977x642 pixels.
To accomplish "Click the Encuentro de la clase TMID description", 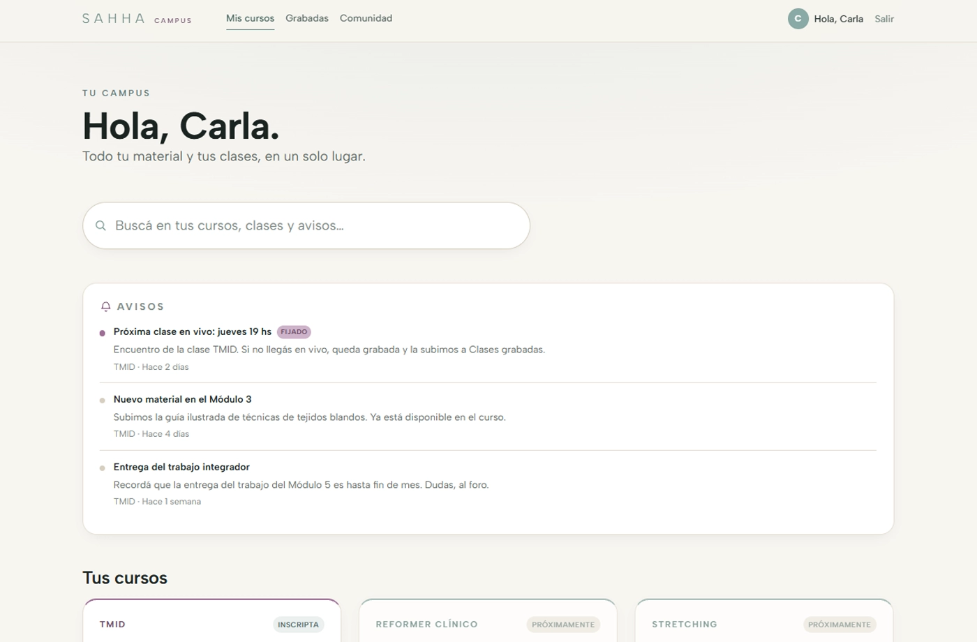I will [329, 350].
